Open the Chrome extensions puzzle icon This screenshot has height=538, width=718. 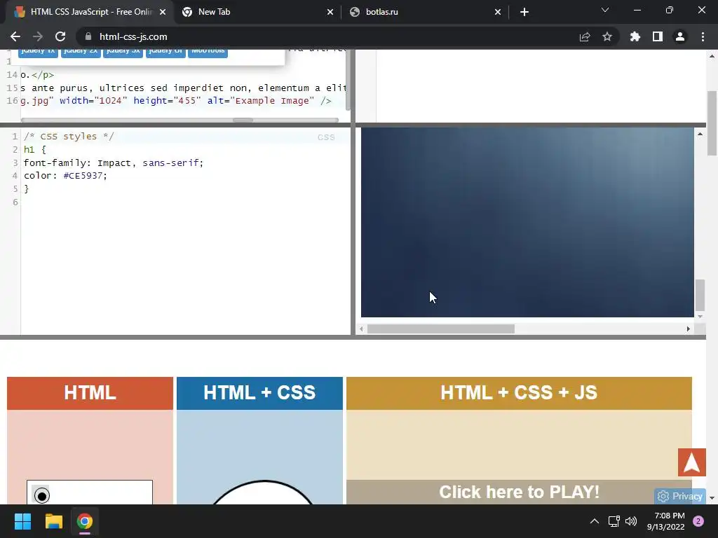coord(635,36)
